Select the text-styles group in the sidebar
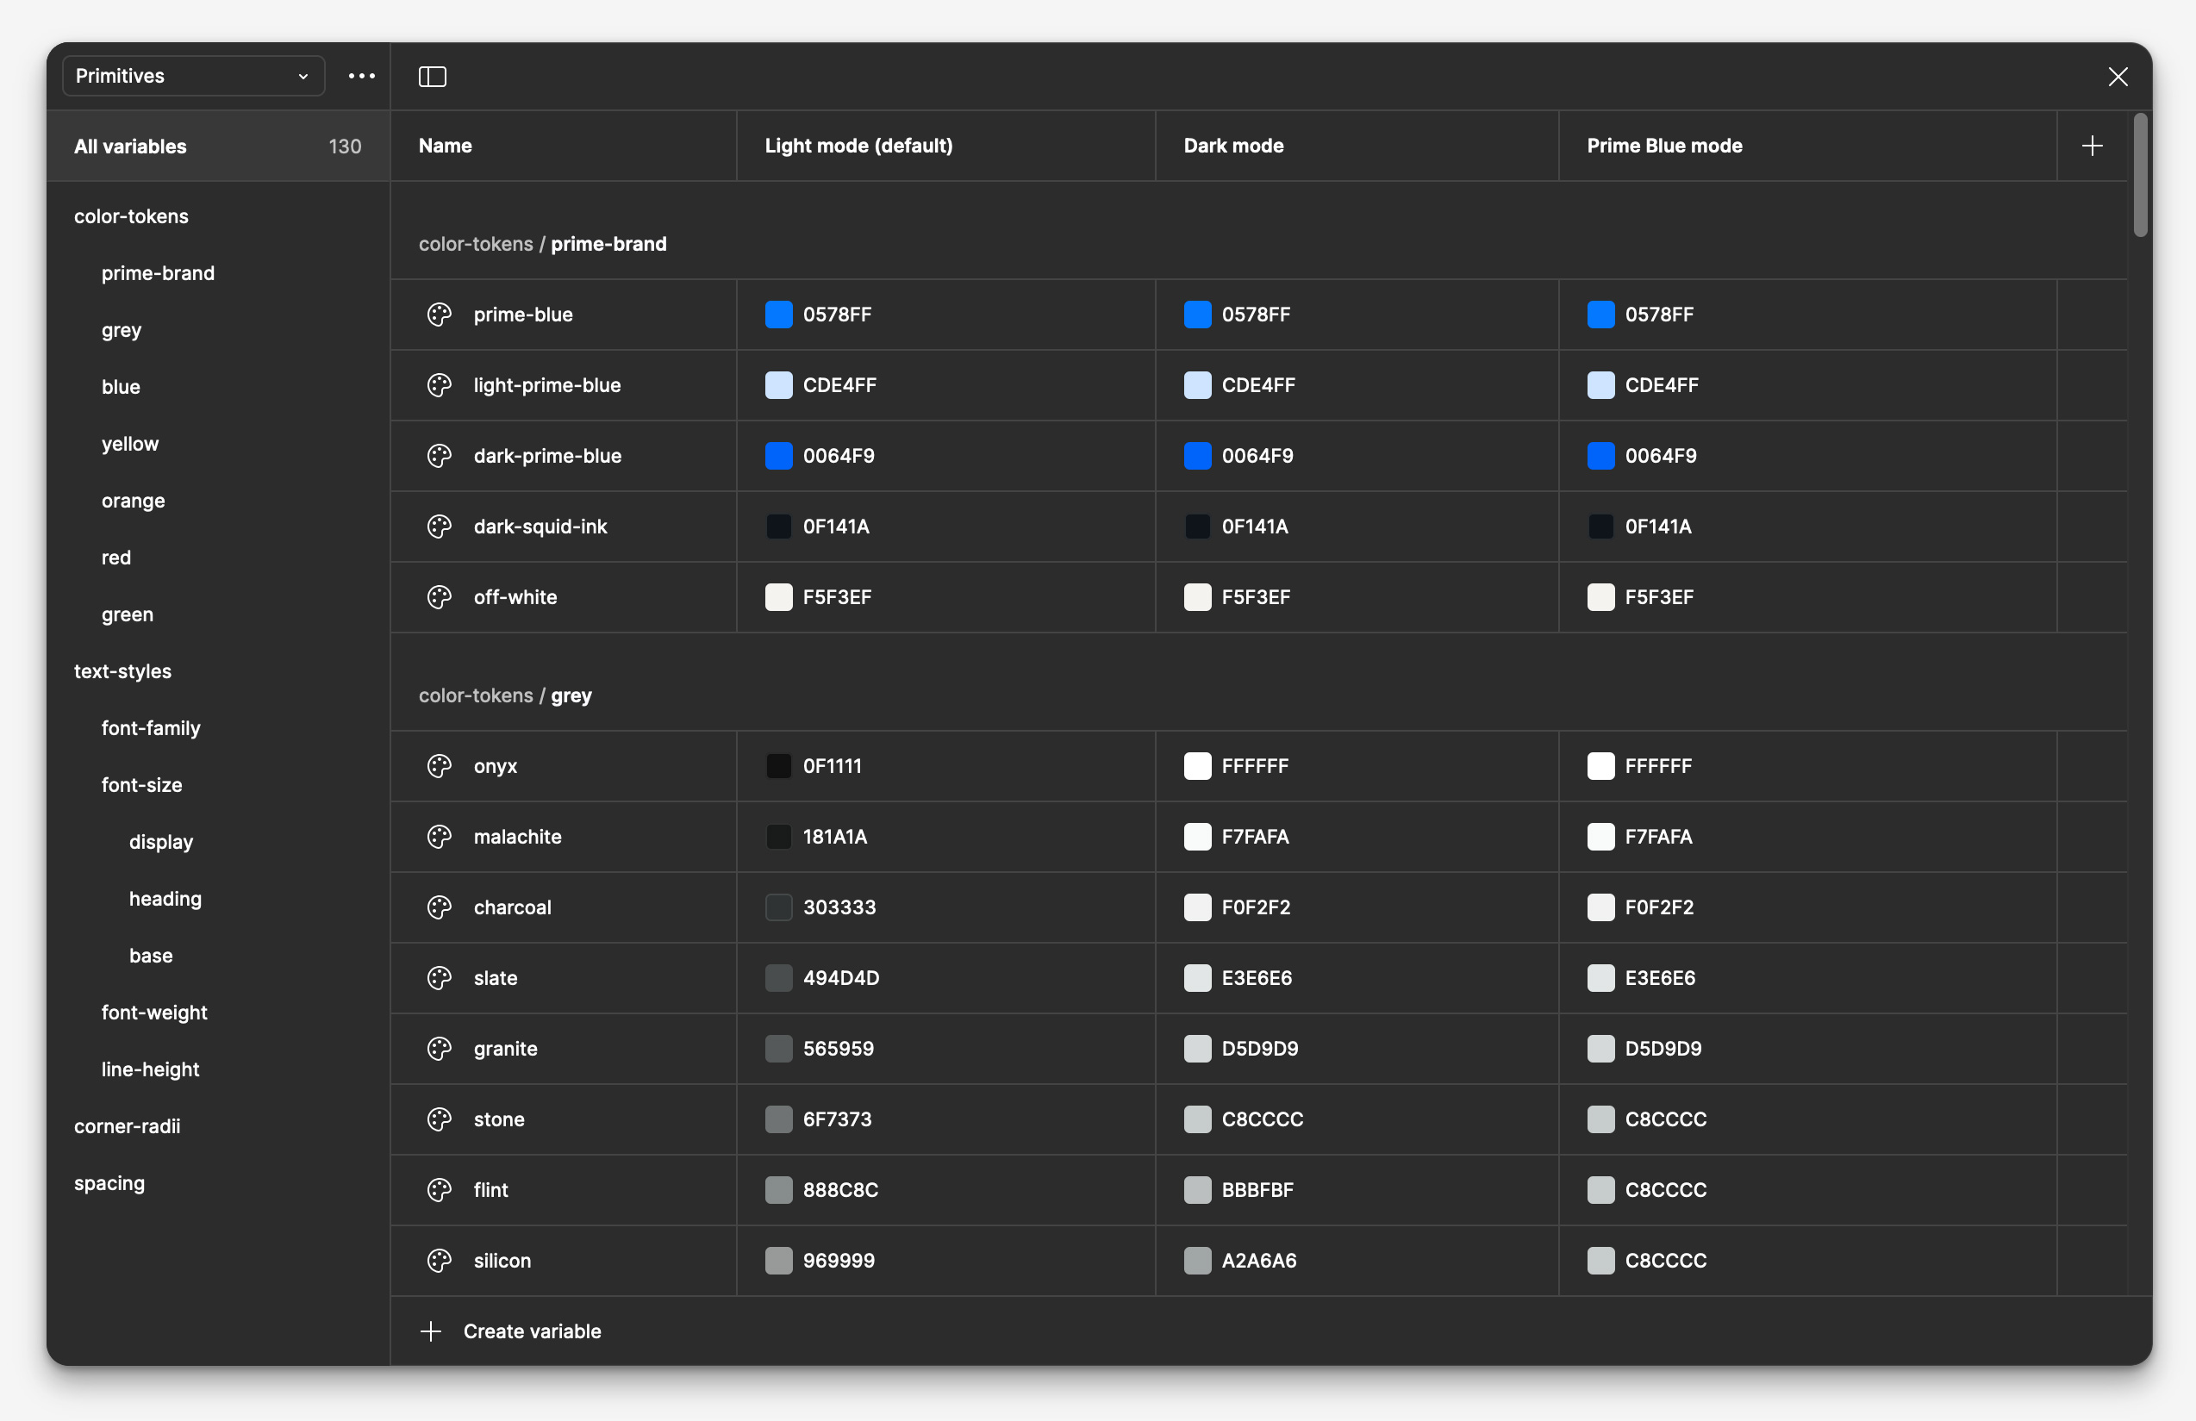 [x=122, y=670]
